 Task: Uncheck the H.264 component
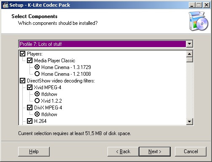[x=30, y=121]
